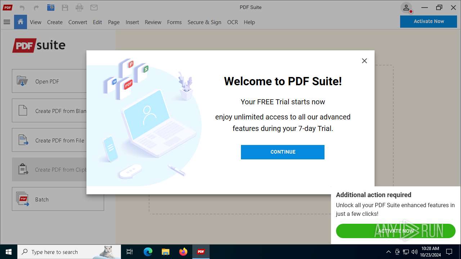Click the redo arrow icon

[36, 8]
